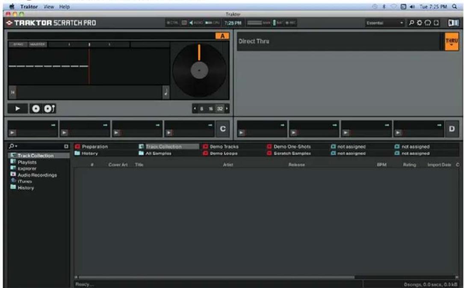Set loop size to 32 beats
The width and height of the screenshot is (464, 288).
[219, 109]
